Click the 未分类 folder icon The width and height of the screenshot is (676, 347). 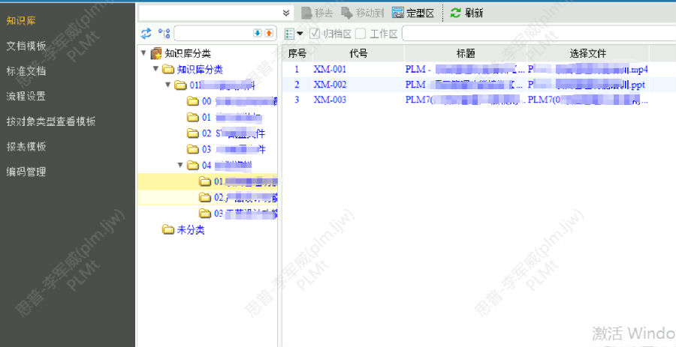click(x=168, y=229)
